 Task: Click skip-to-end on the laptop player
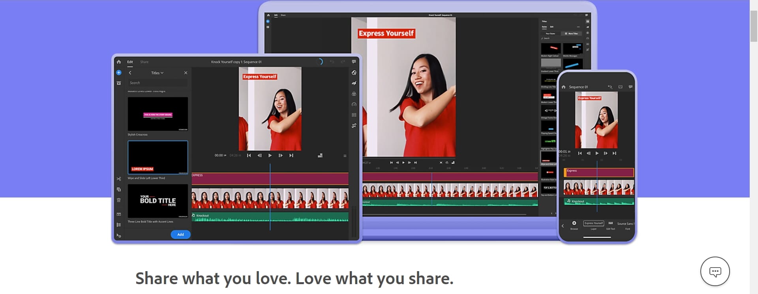coord(415,162)
